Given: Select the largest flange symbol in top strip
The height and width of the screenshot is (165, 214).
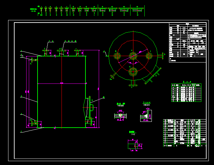Looking at the screenshot, I should [137, 10].
